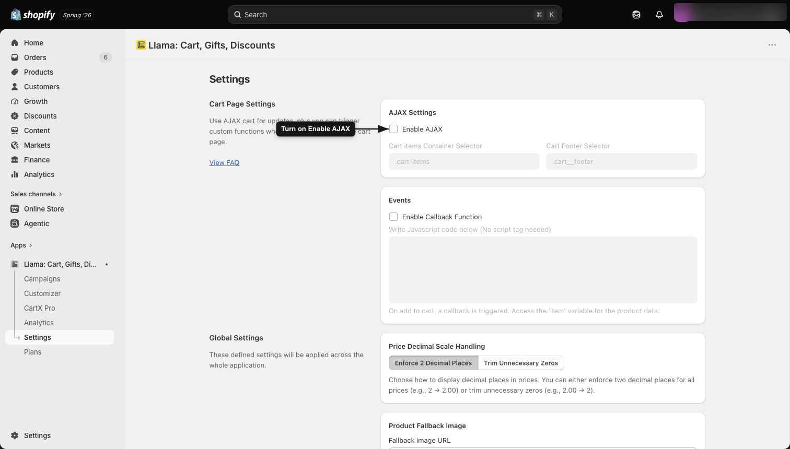Open the Sidekick assistant icon in top bar
790x449 pixels.
636,15
